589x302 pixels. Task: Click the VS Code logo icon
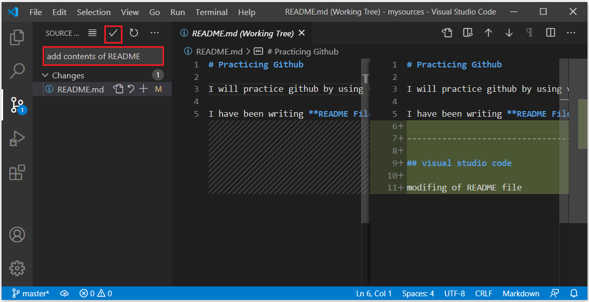[x=13, y=12]
